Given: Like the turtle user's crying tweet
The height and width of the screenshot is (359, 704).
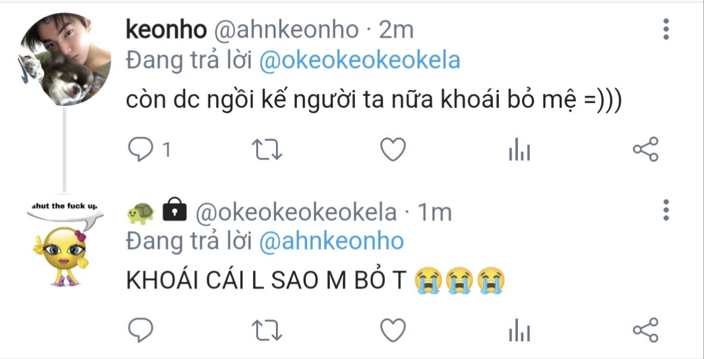Looking at the screenshot, I should [393, 330].
